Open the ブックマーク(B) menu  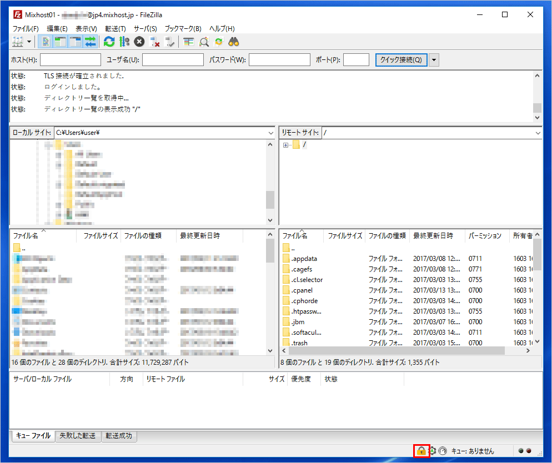coord(183,28)
